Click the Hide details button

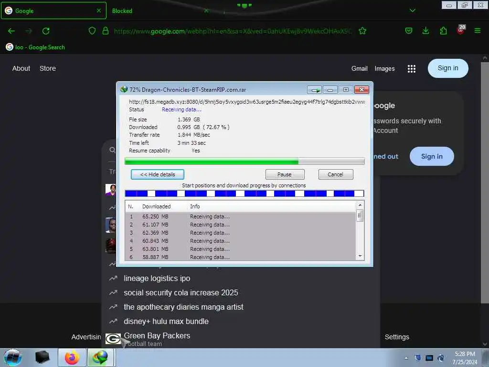pyautogui.click(x=158, y=174)
